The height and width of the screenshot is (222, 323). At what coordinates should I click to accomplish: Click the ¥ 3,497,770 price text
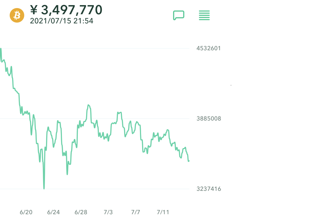click(66, 10)
